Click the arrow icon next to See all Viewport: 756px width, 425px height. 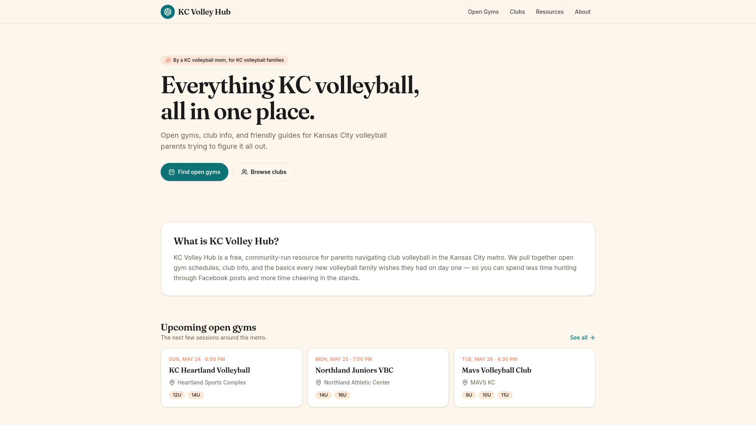(592, 338)
